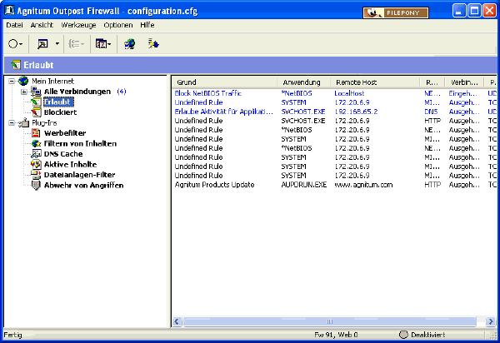Click the show log toolbar icon
The width and height of the screenshot is (500, 343).
pyautogui.click(x=42, y=44)
